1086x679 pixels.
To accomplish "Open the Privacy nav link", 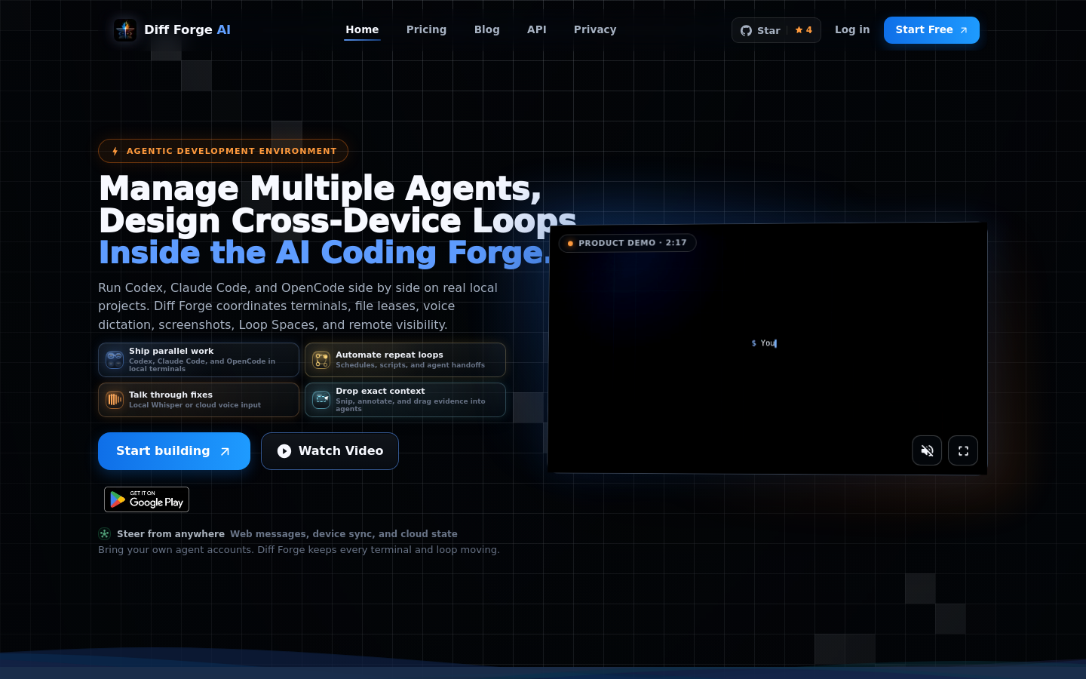I will 595,29.
